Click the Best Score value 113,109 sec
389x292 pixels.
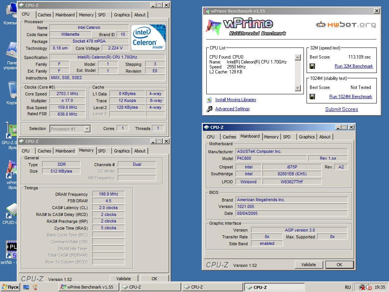[359, 57]
